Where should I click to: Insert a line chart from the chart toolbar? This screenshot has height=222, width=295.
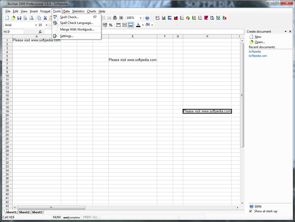click(x=158, y=18)
